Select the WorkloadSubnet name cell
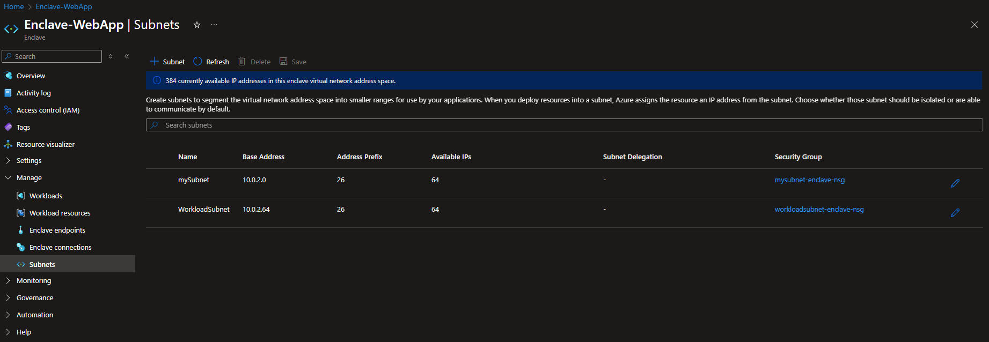This screenshot has width=989, height=342. (204, 209)
